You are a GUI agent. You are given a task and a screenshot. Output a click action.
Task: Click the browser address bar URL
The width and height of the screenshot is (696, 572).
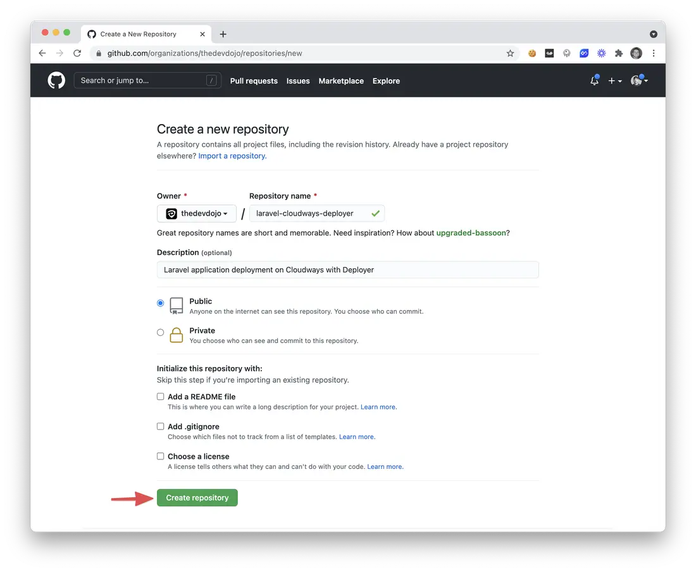pos(204,53)
